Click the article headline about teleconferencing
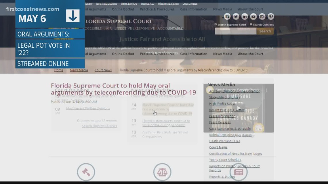This screenshot has width=328, height=184. (x=123, y=89)
